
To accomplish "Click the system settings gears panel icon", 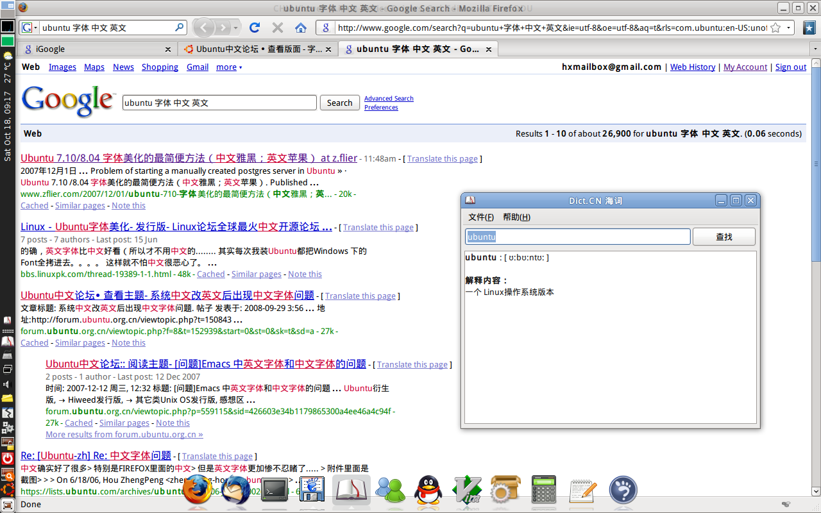I will pyautogui.click(x=8, y=427).
